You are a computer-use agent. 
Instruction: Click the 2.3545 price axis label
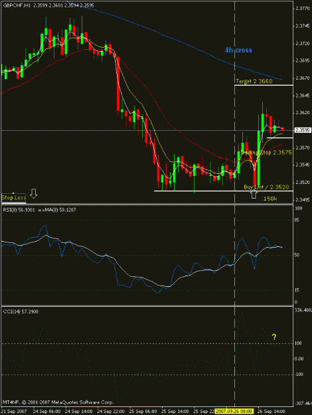(x=302, y=165)
